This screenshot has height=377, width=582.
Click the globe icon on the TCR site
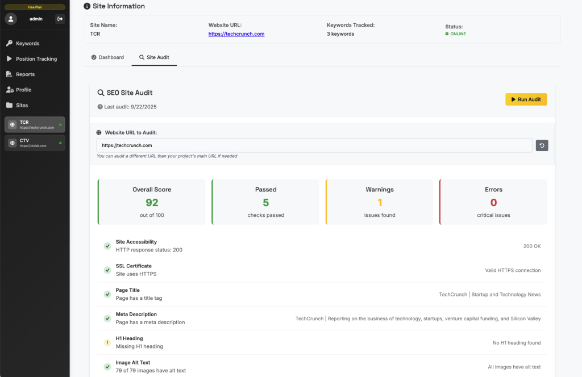point(13,124)
